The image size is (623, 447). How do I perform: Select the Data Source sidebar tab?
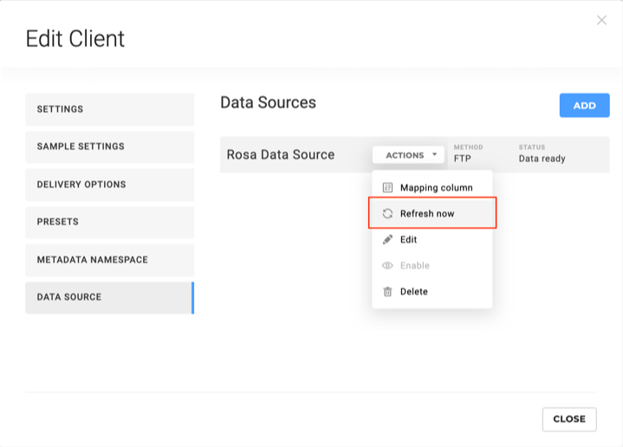click(x=109, y=297)
